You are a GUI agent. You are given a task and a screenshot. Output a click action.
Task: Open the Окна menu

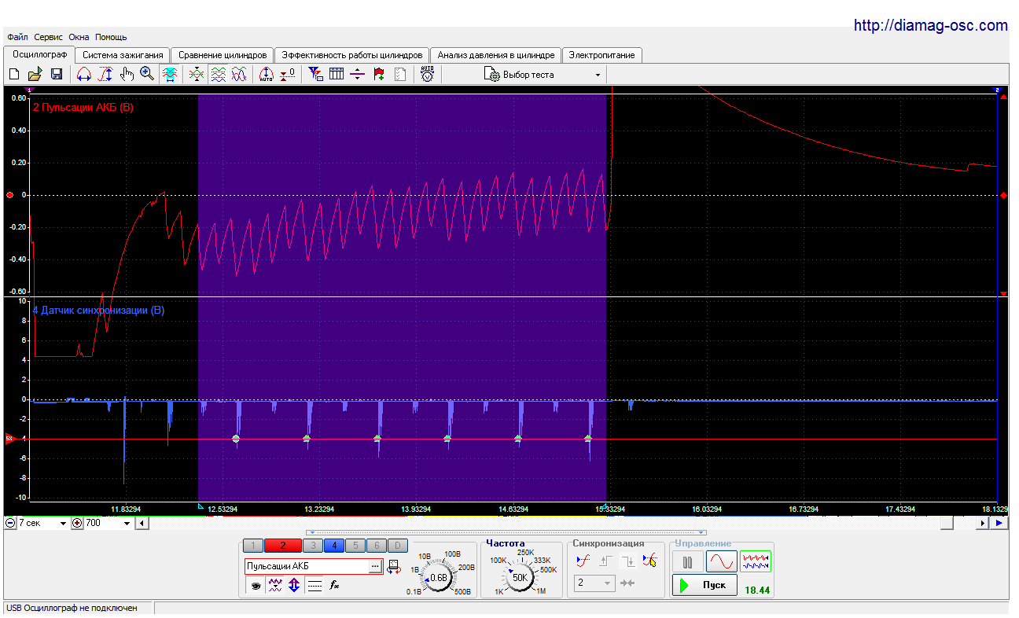tap(79, 37)
